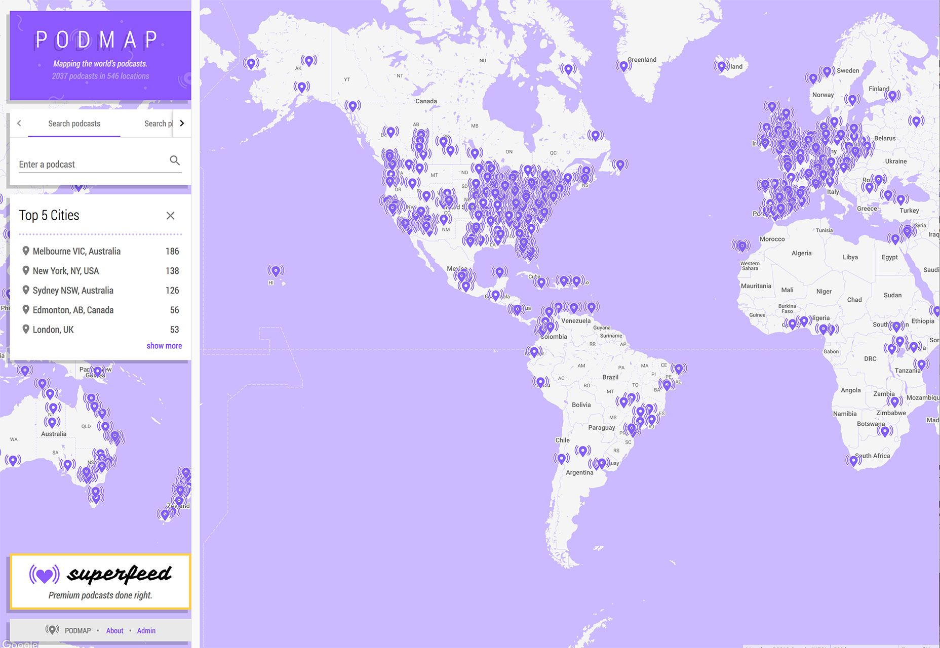Click the podcast marker in South Africa's southwest

853,460
